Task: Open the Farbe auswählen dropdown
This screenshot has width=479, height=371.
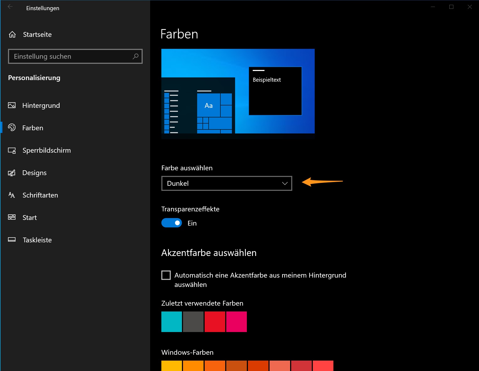Action: [x=227, y=183]
